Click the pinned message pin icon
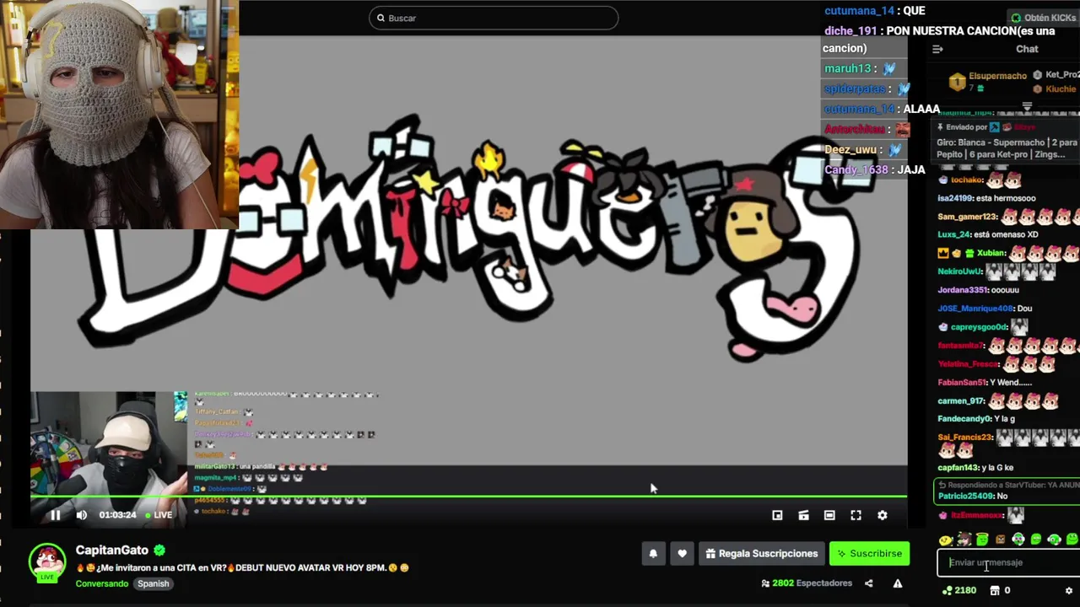The image size is (1080, 607). click(x=939, y=127)
